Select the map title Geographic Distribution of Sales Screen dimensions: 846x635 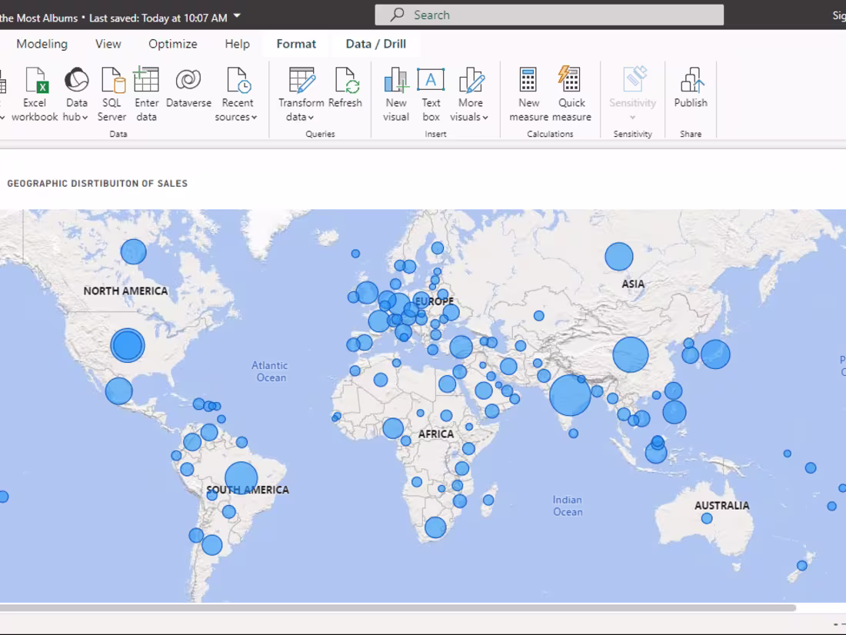97,184
